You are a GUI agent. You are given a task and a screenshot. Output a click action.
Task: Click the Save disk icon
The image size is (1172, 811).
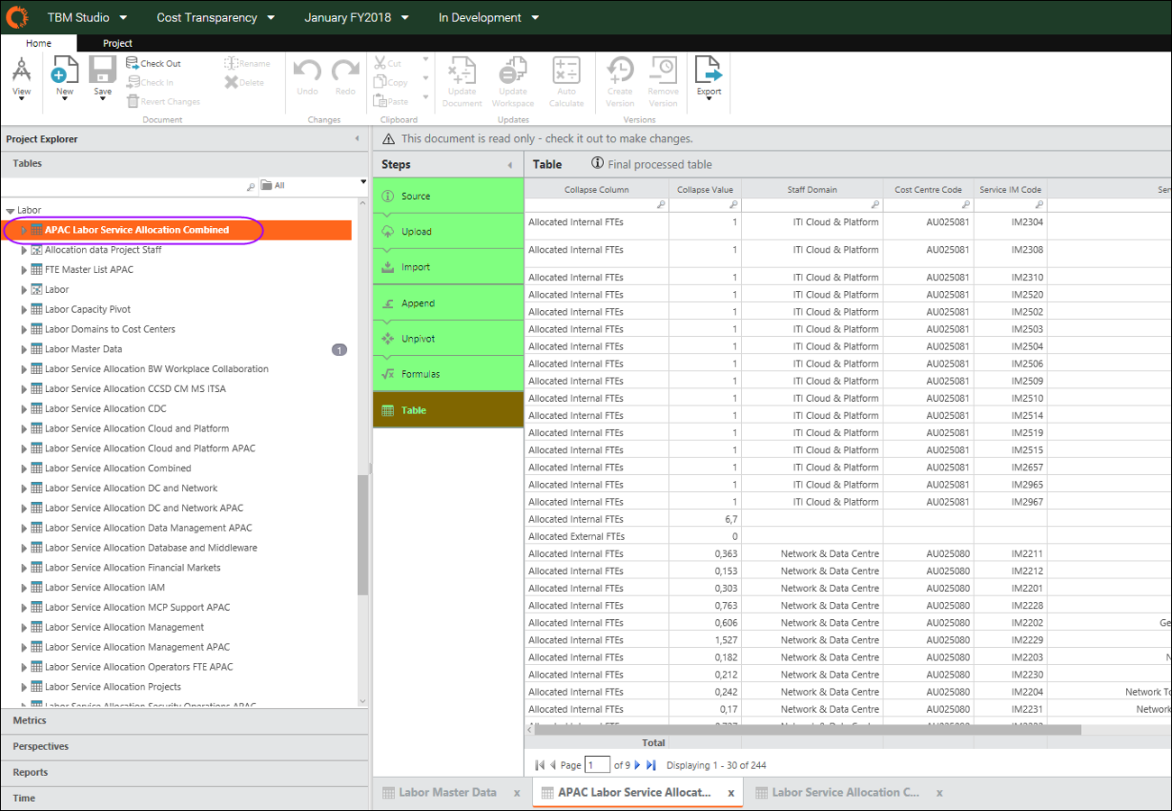(103, 70)
